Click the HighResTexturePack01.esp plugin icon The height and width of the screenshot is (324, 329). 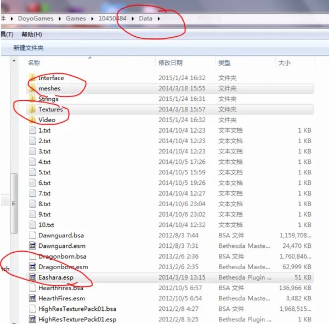point(32,319)
